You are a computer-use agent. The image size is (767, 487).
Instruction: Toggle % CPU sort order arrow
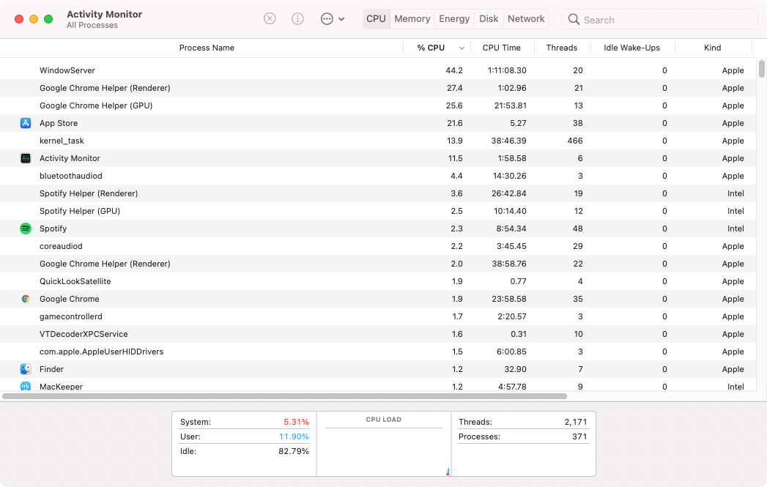[462, 48]
